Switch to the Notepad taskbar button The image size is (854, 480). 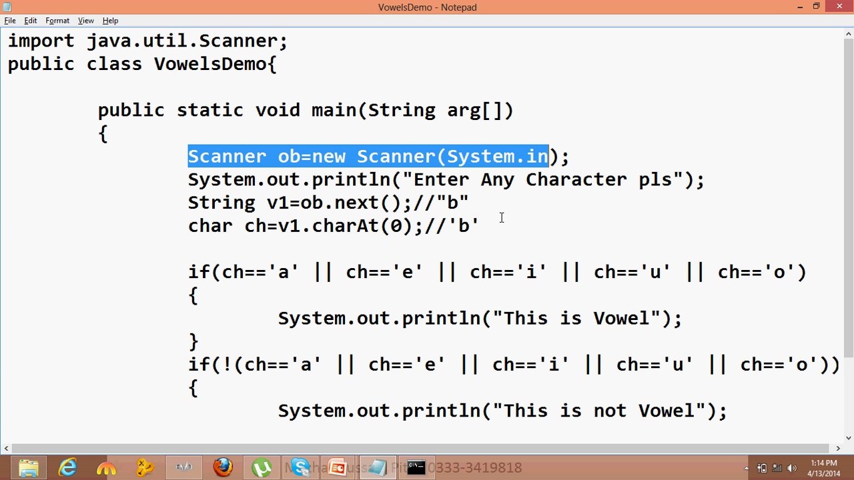(378, 468)
